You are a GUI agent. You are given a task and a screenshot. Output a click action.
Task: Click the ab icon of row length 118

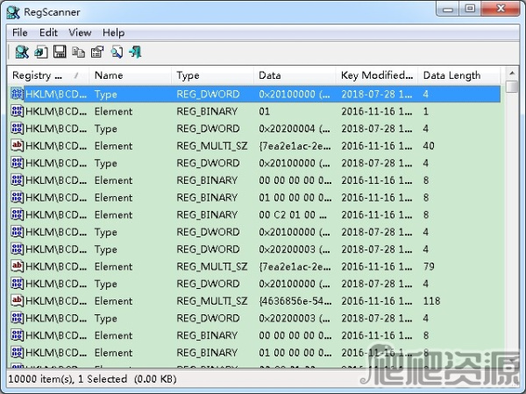coord(18,301)
